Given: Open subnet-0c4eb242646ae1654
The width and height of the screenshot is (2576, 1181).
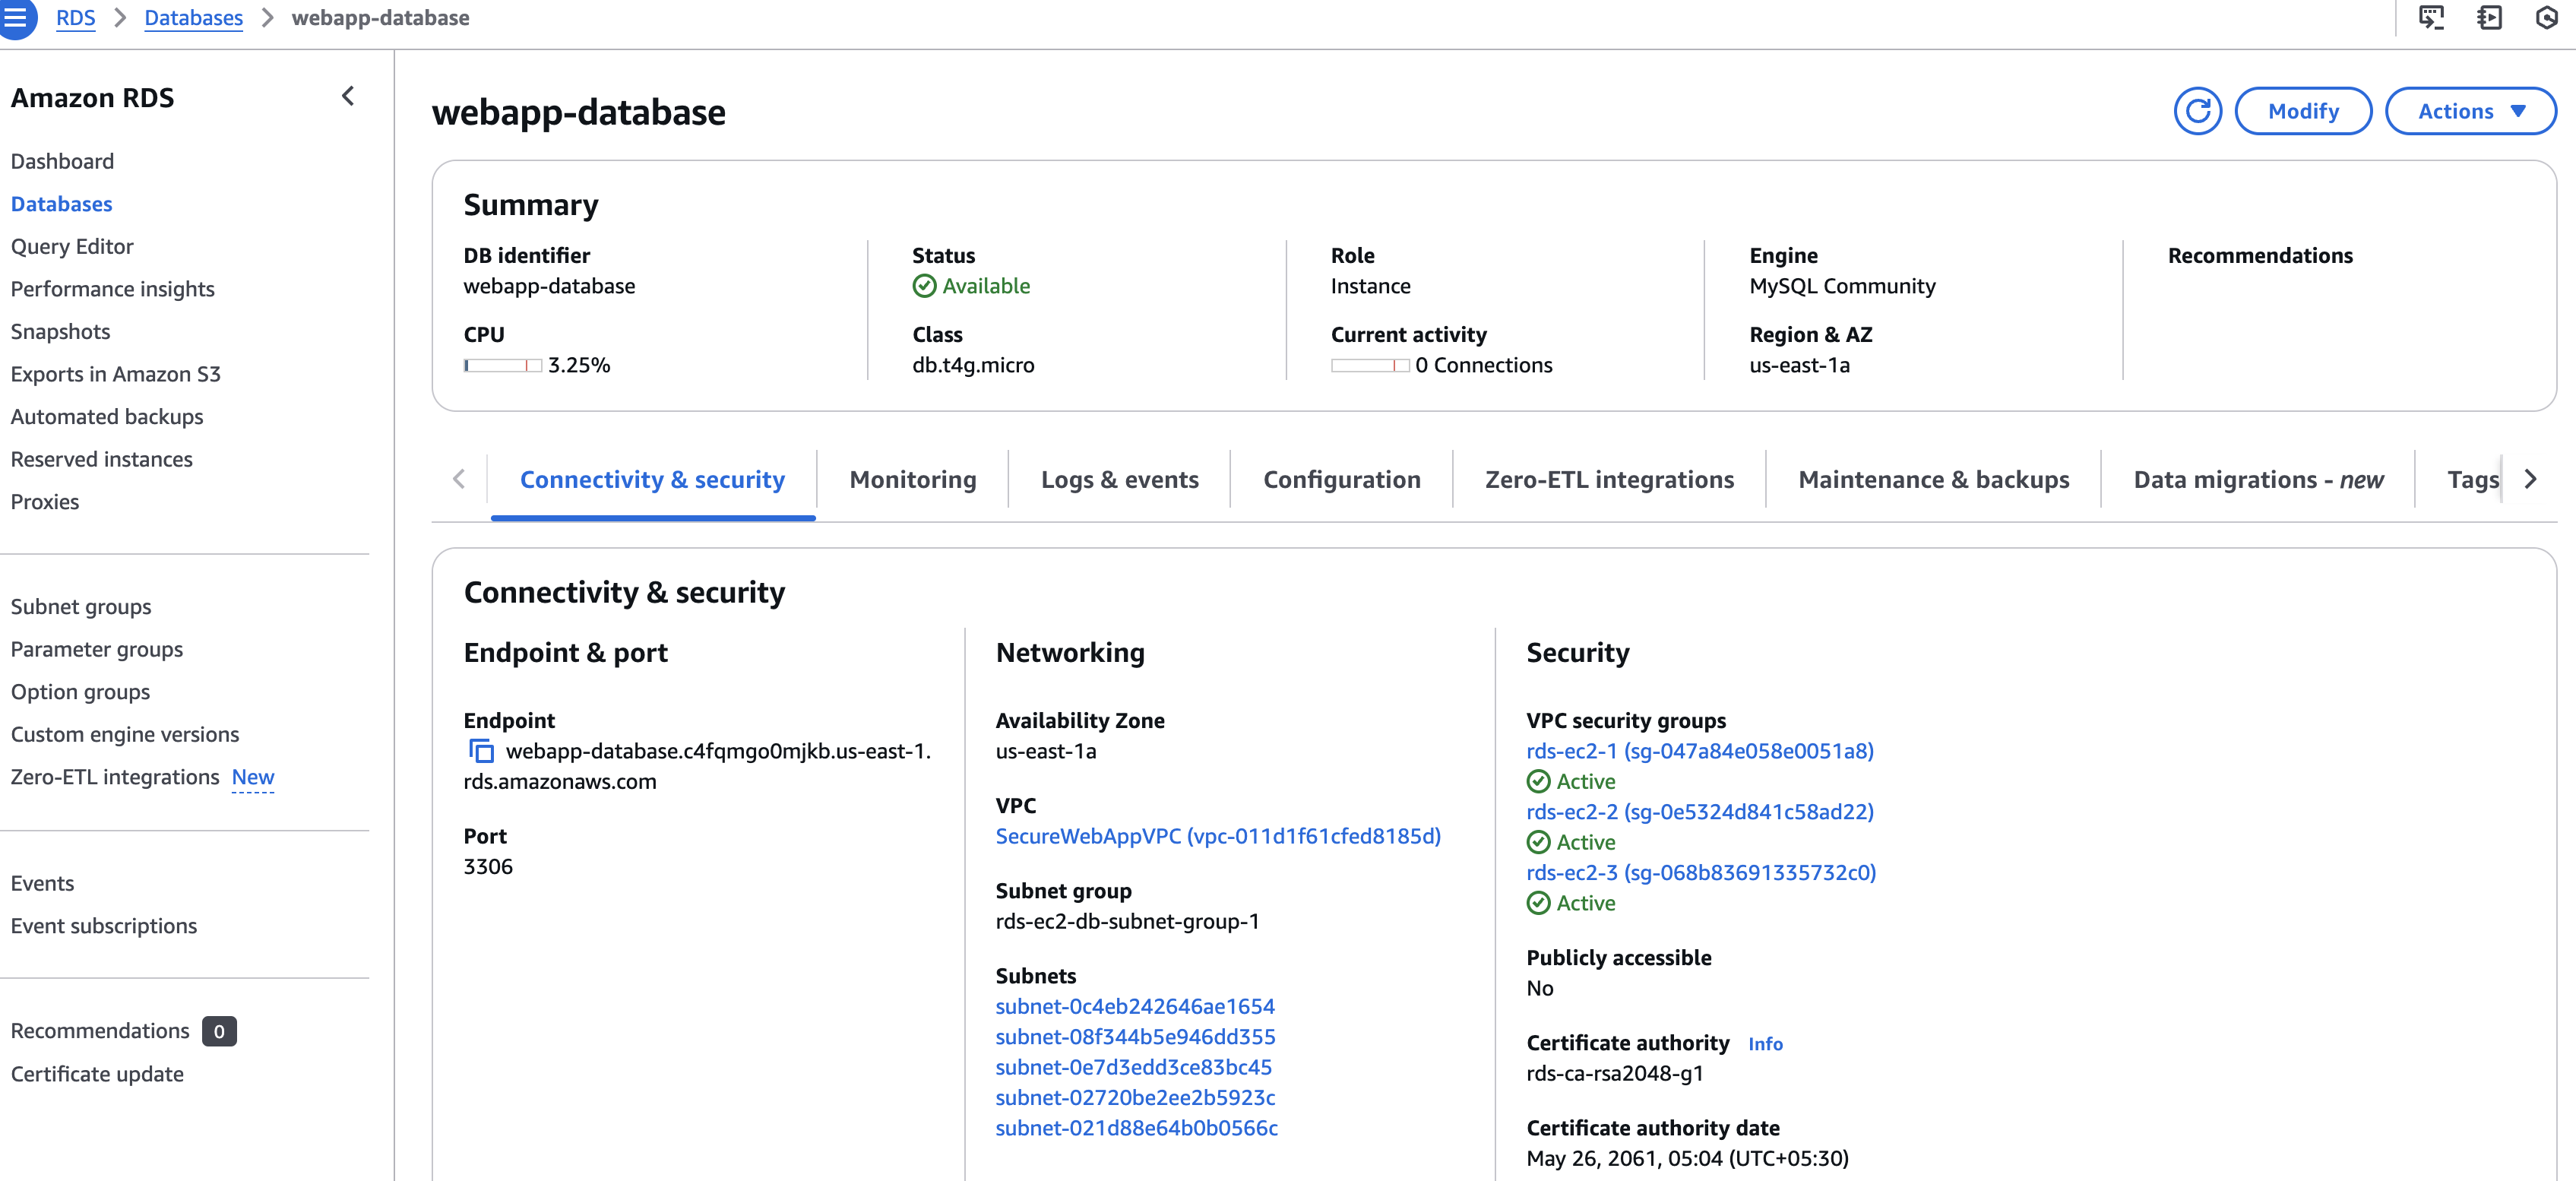Looking at the screenshot, I should pyautogui.click(x=1134, y=1006).
